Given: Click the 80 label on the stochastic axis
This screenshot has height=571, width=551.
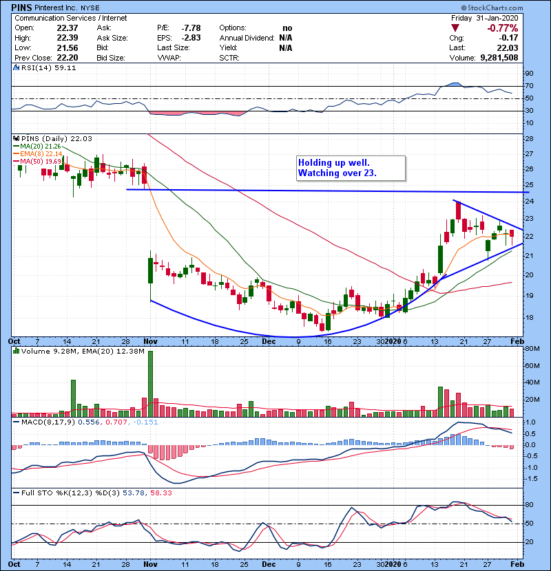Looking at the screenshot, I should tap(529, 505).
